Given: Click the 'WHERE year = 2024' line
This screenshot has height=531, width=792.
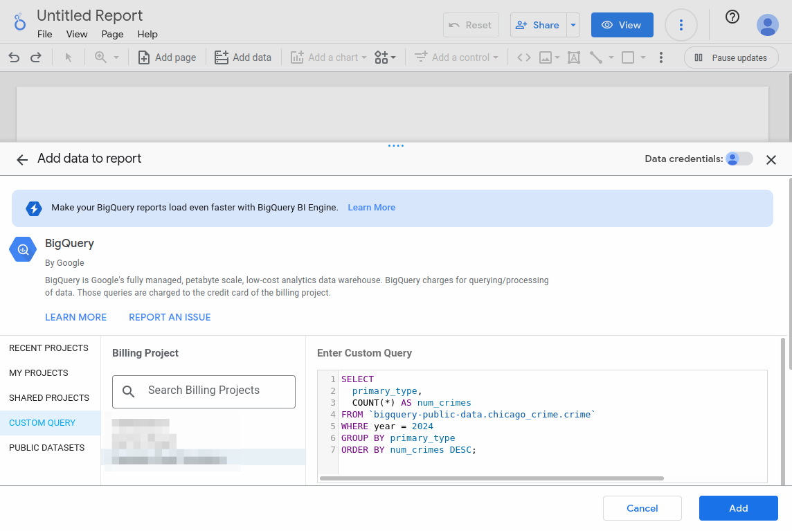Looking at the screenshot, I should (x=387, y=426).
